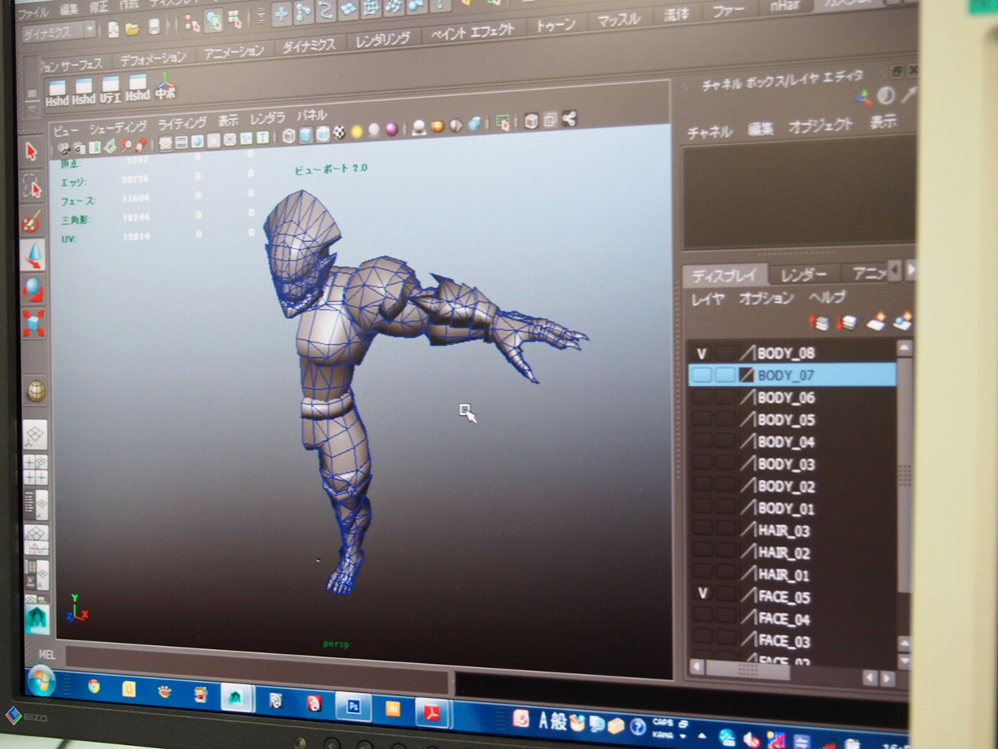Open the ライティング viewport menu
This screenshot has height=749, width=998.
182,123
